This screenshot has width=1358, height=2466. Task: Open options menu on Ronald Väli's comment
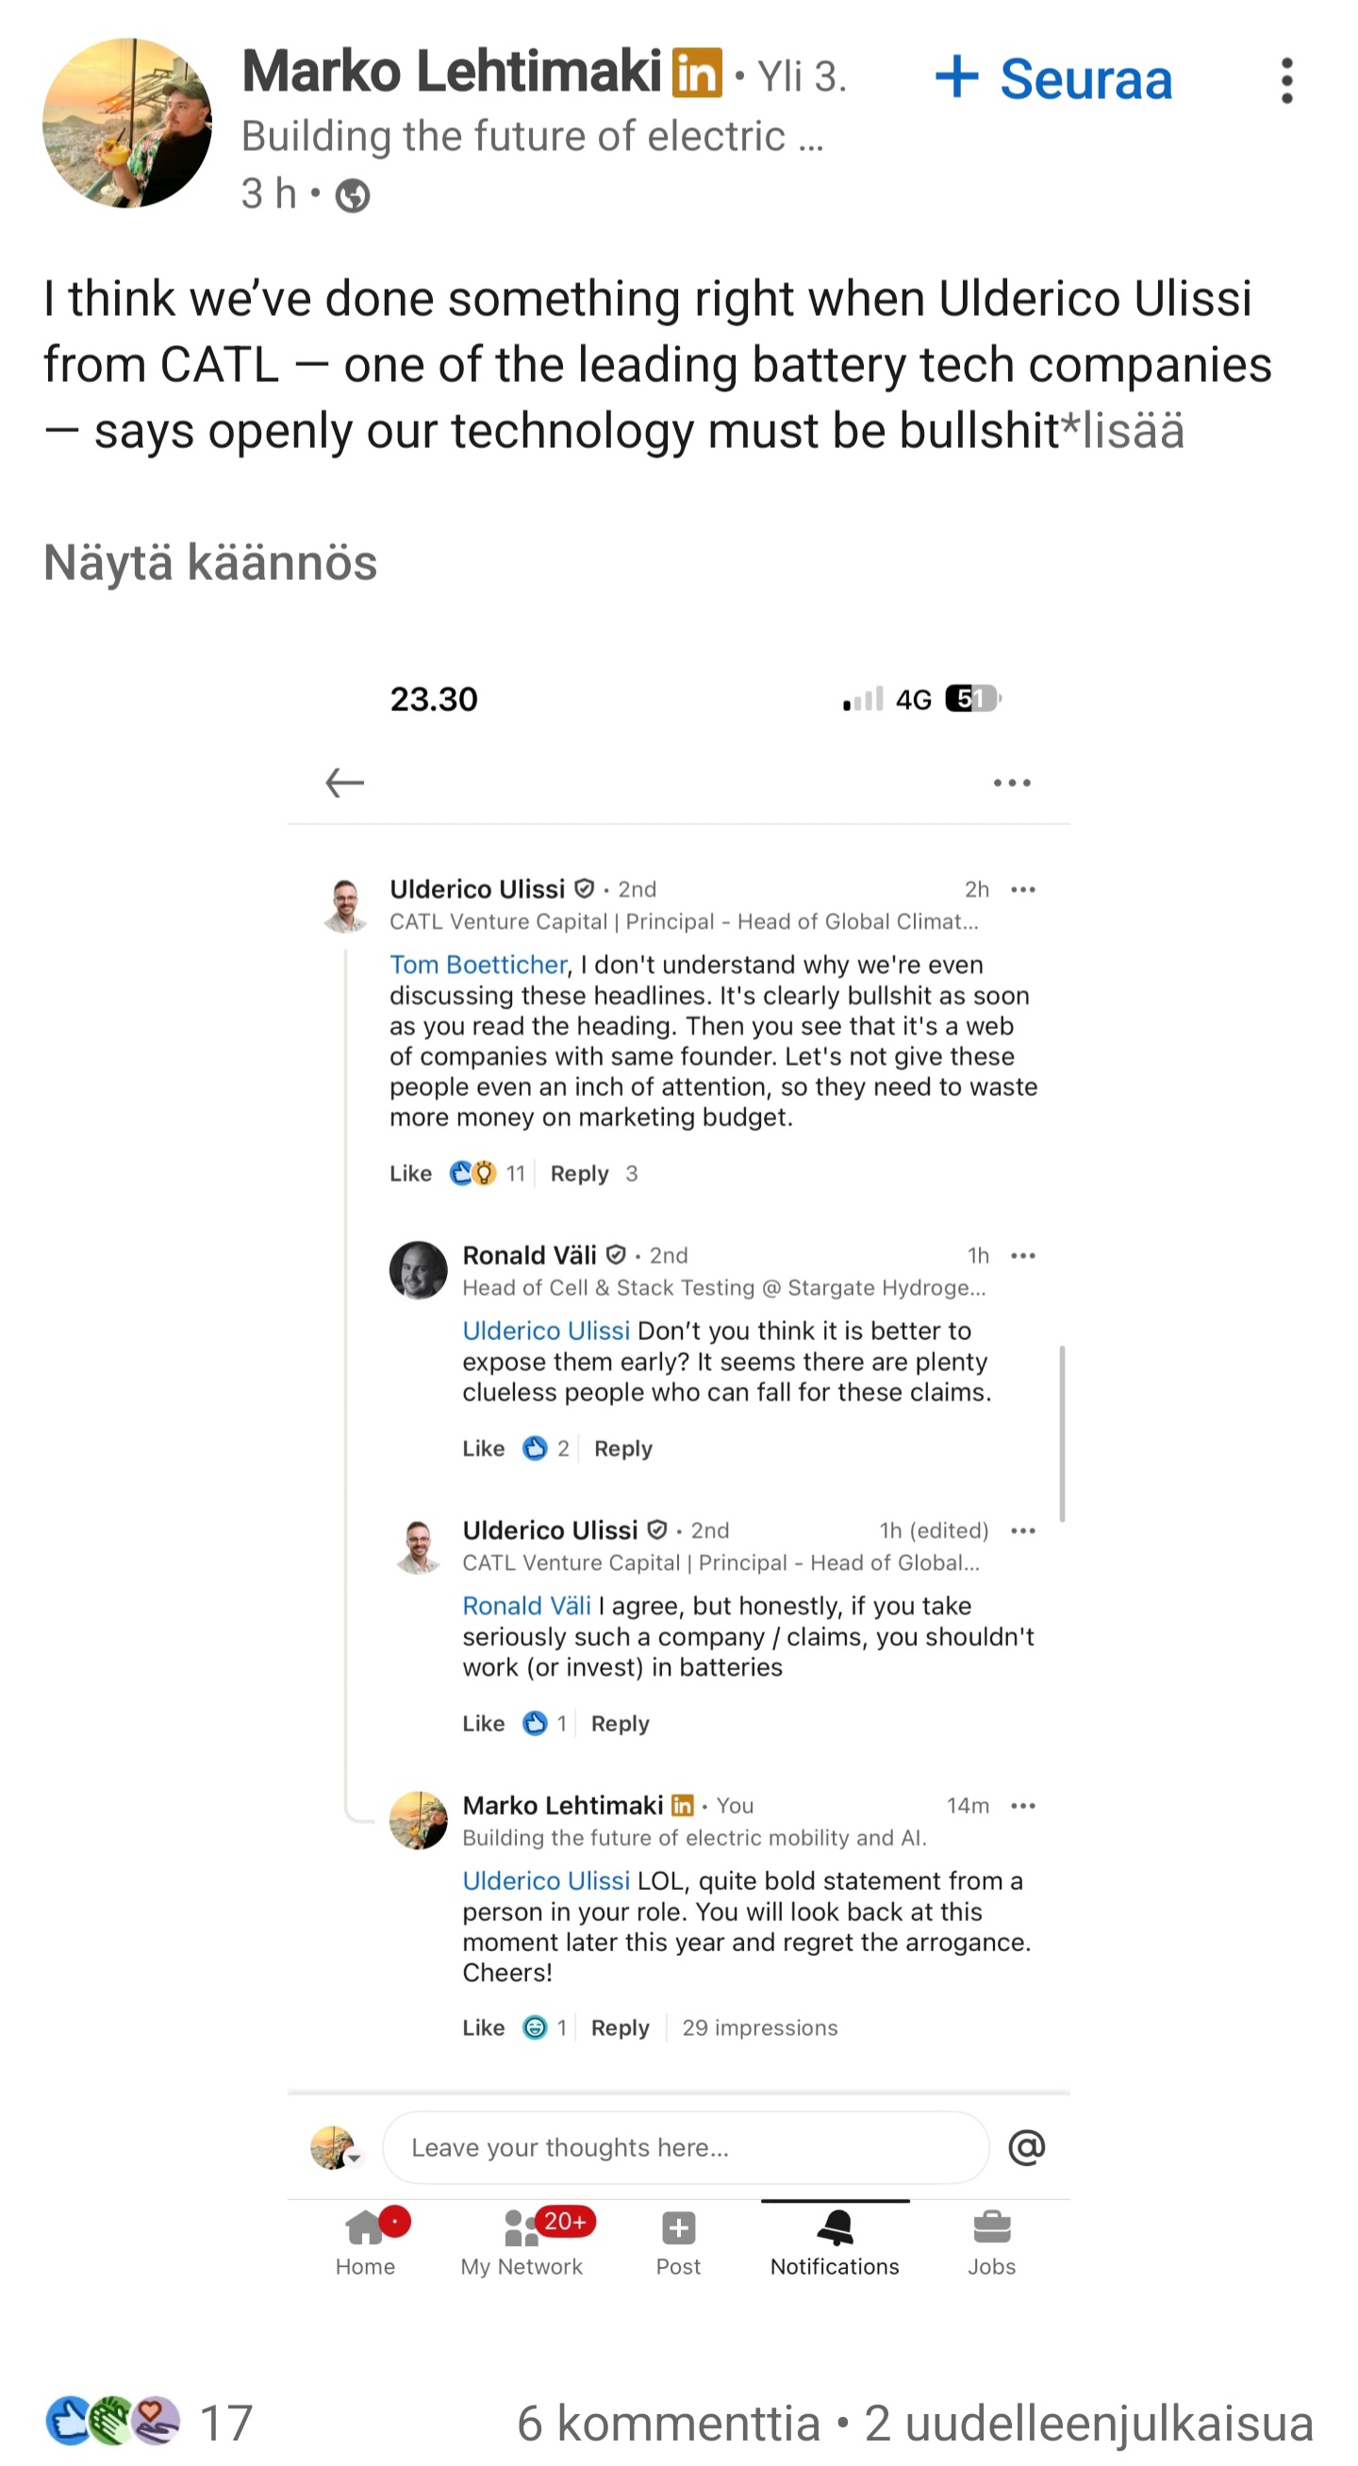1023,1255
